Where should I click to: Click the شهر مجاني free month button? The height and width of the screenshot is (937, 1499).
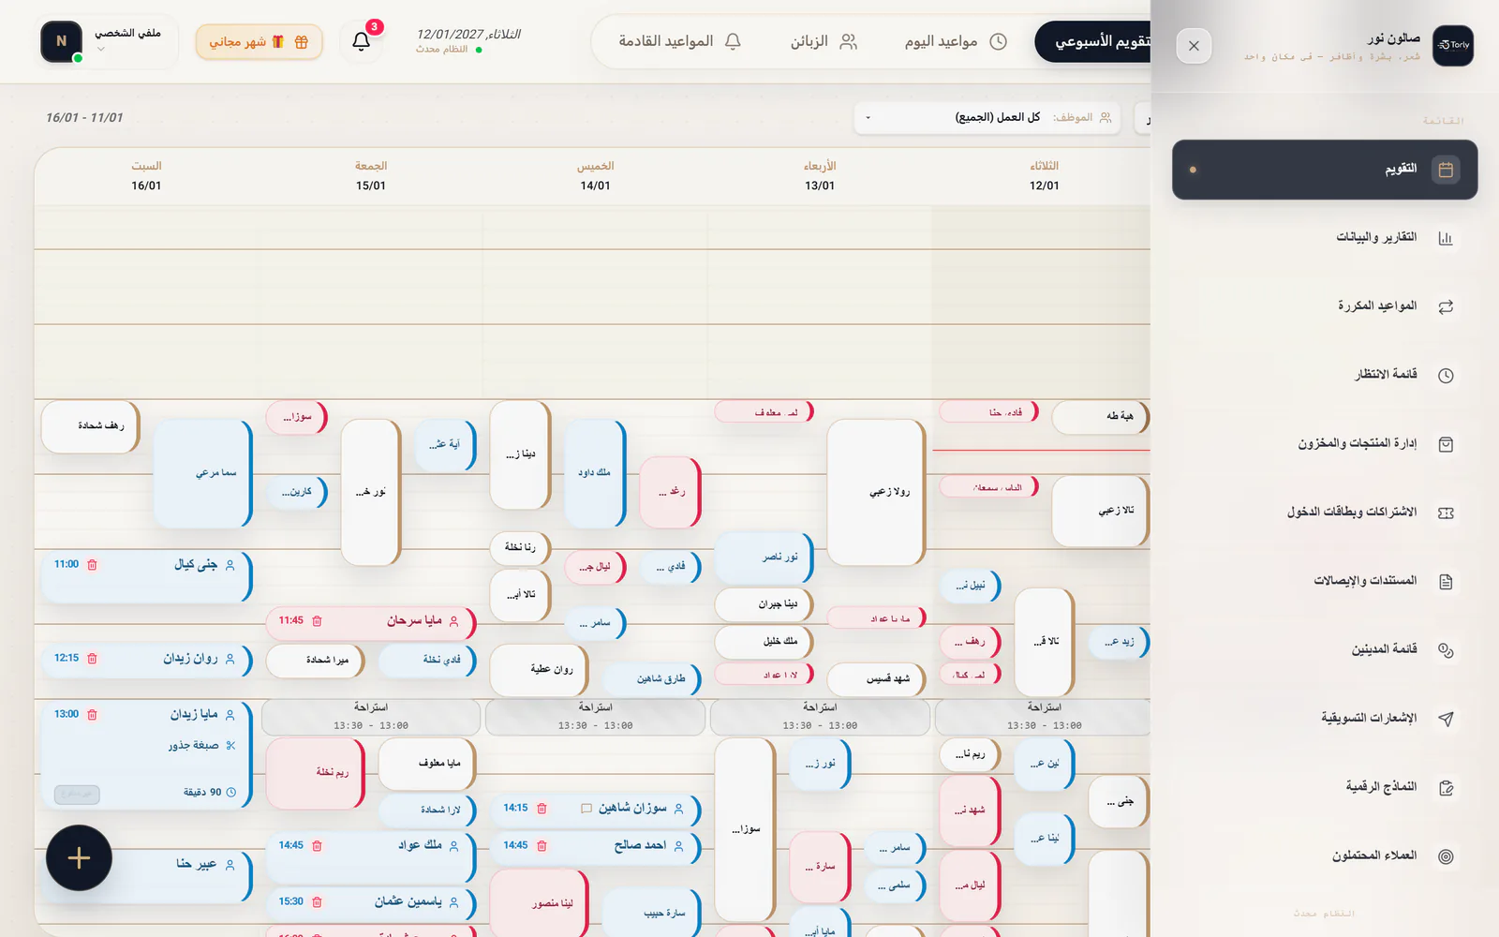coord(259,42)
